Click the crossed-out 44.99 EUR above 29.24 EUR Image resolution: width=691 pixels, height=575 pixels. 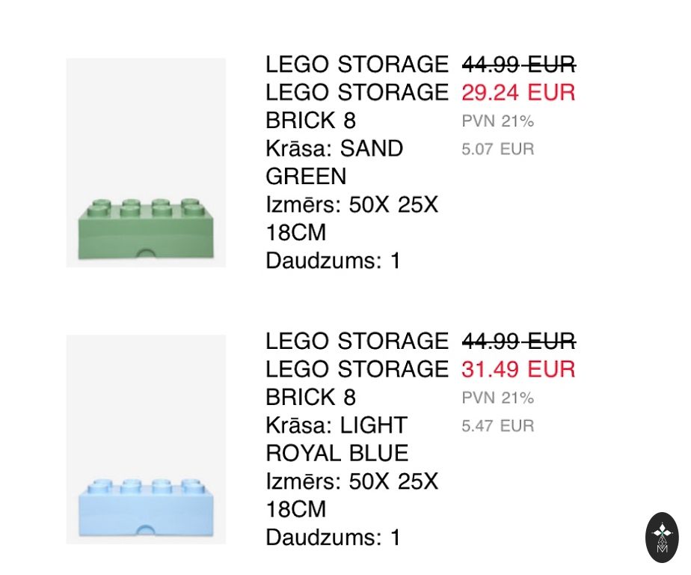click(x=518, y=65)
